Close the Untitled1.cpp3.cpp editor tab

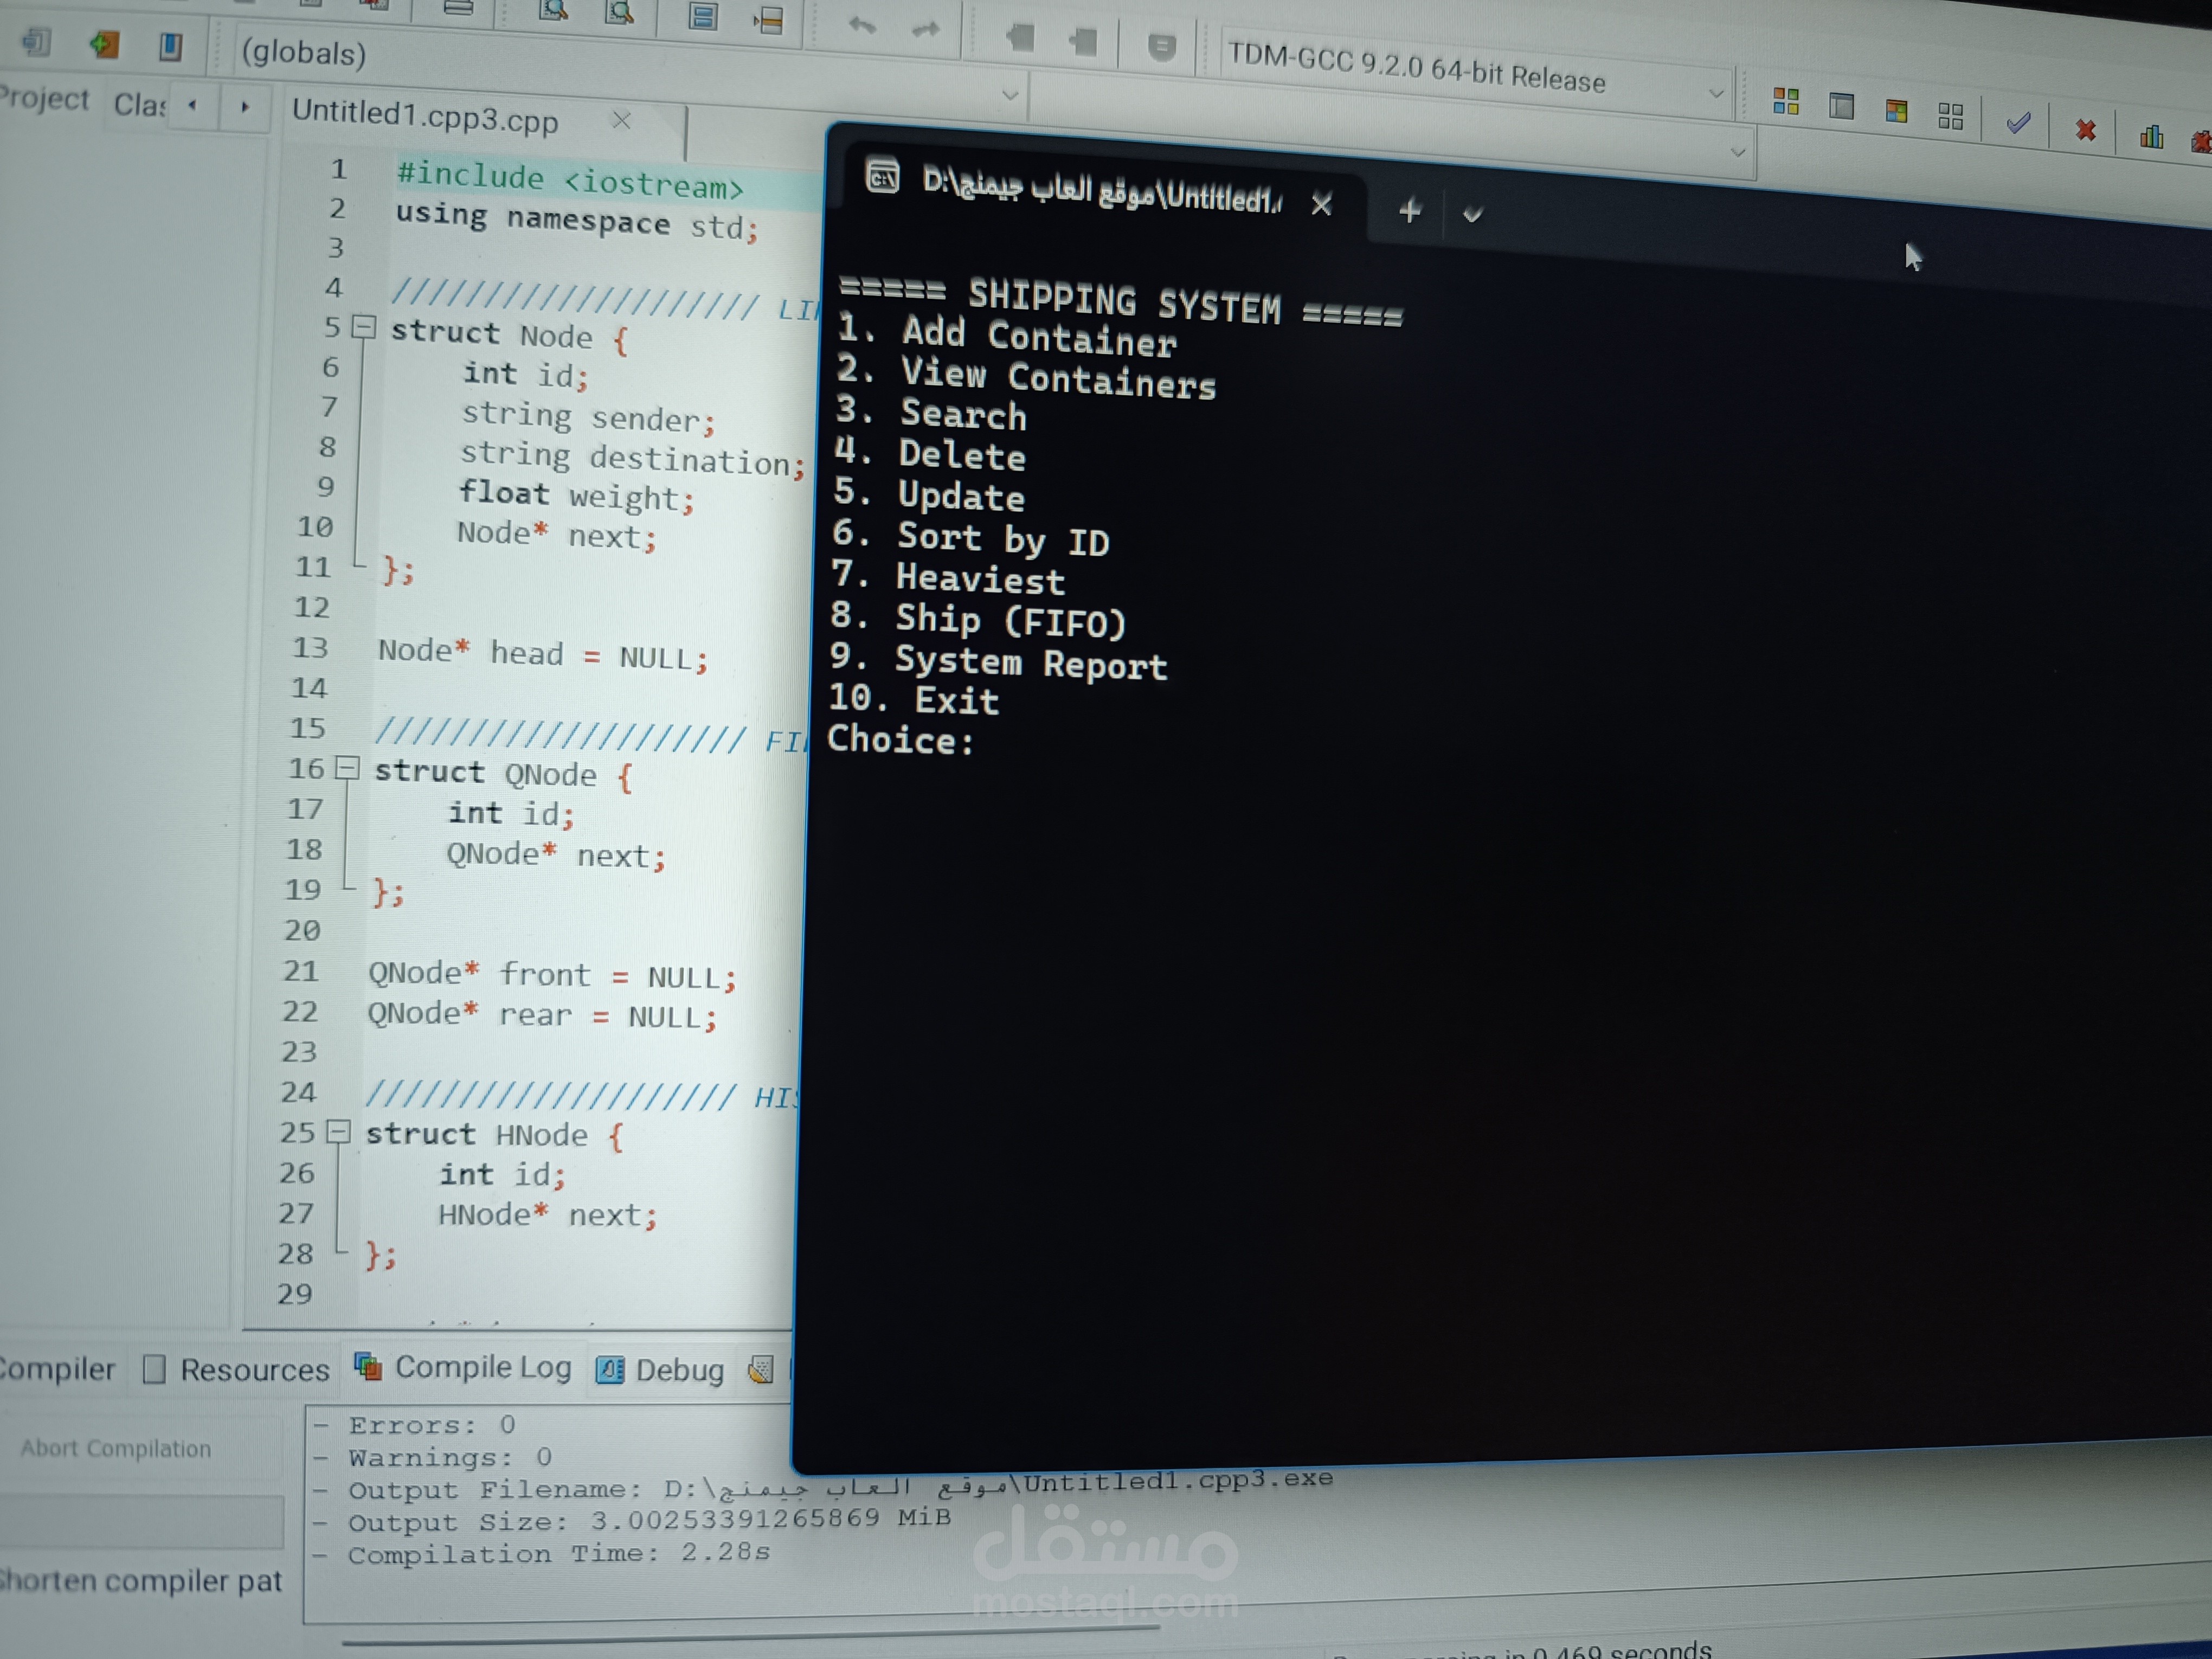pyautogui.click(x=621, y=121)
